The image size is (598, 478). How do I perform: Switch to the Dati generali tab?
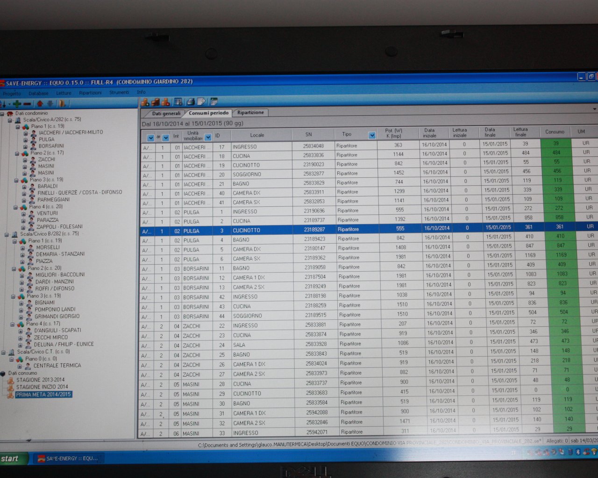[166, 113]
